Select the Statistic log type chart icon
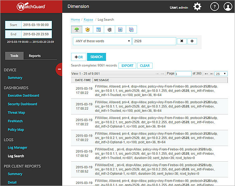 [x=120, y=30]
